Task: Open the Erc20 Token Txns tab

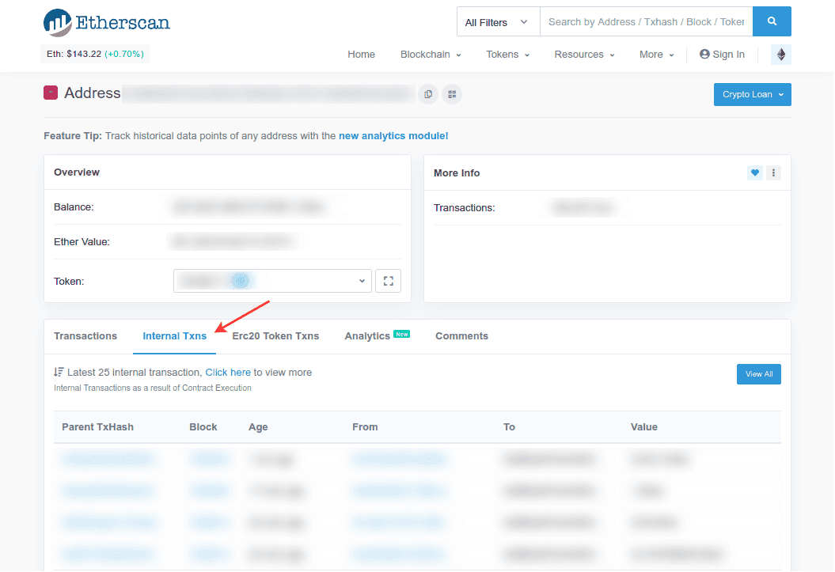Action: 275,335
